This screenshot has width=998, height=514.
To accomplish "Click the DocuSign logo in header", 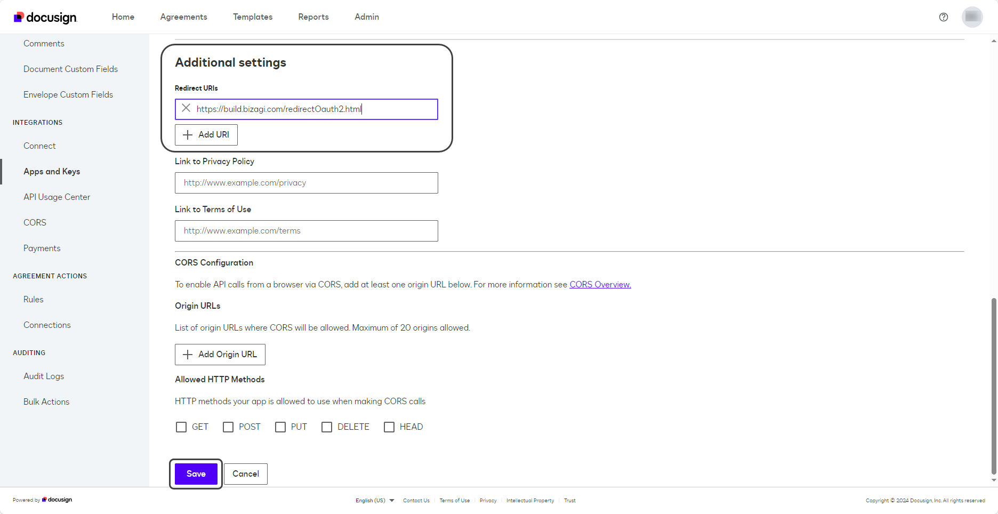I will [x=45, y=17].
